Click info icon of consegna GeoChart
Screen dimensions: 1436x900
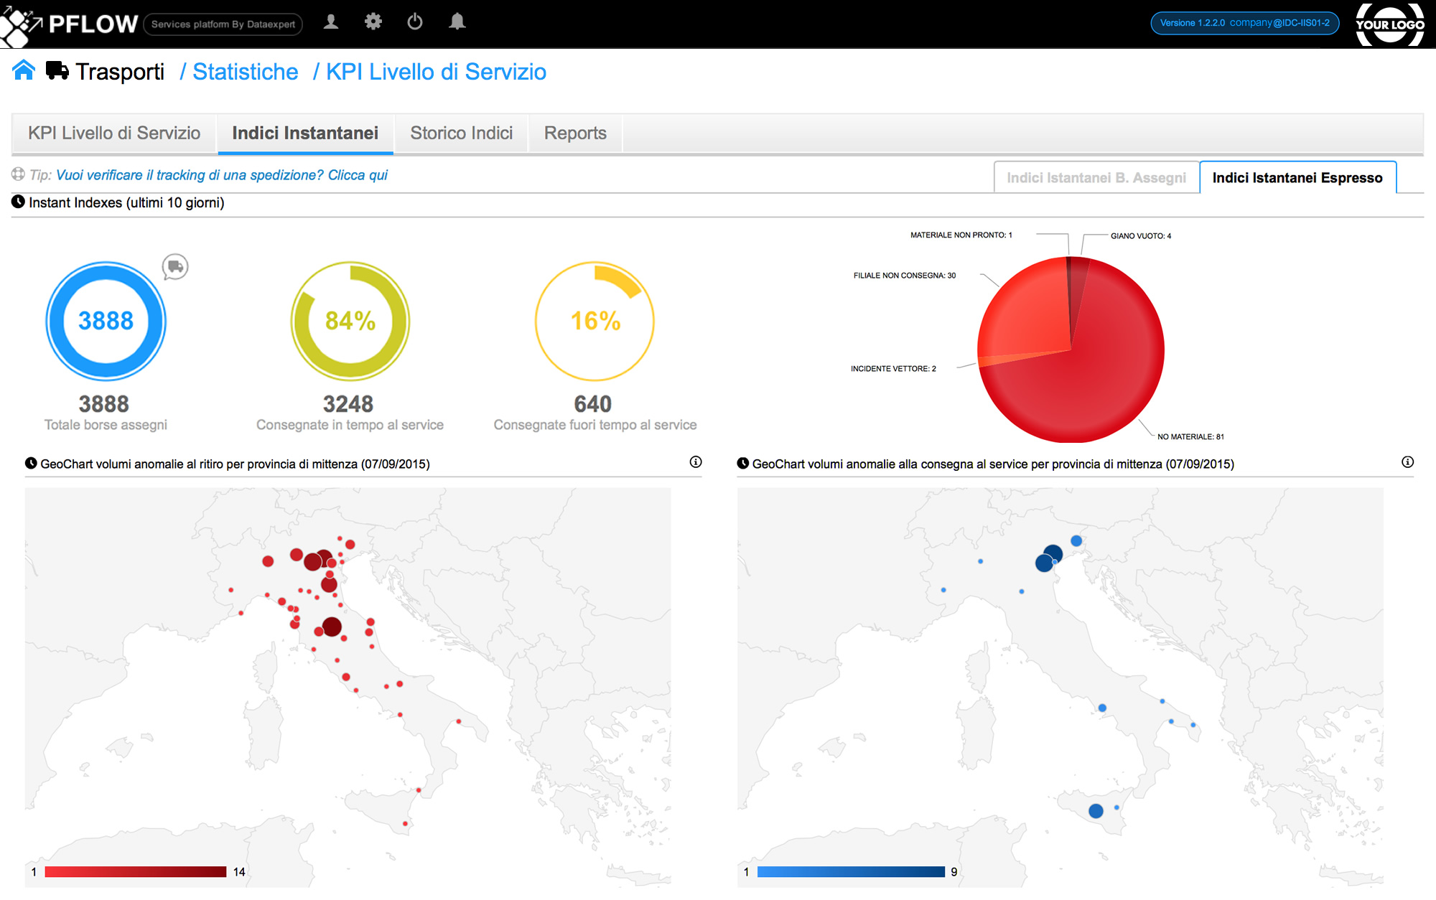(x=1407, y=462)
